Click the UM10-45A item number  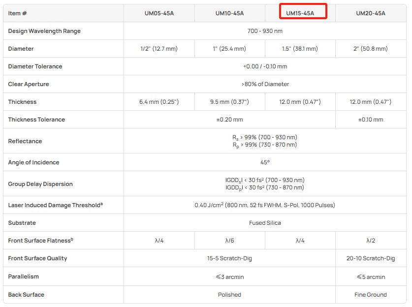click(x=229, y=13)
